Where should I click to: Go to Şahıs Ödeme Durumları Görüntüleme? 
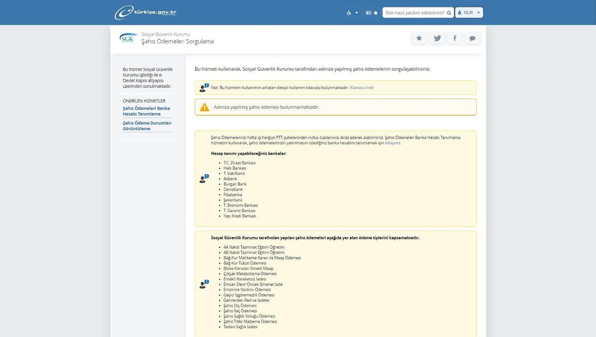click(147, 126)
